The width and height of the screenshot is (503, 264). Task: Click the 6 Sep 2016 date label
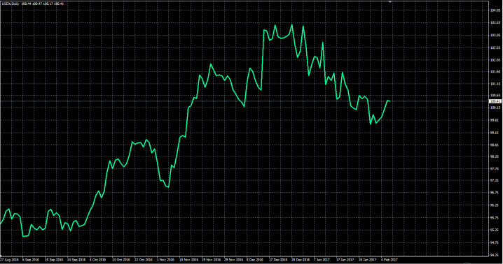pos(31,260)
